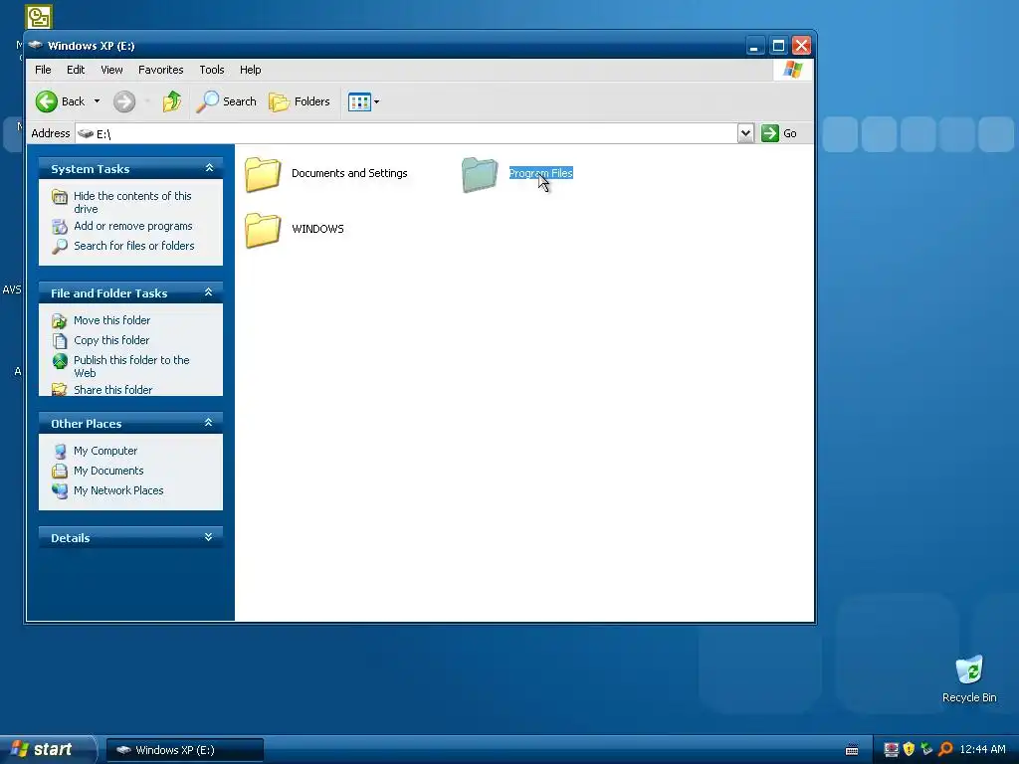The height and width of the screenshot is (764, 1019).
Task: Click the on-screen keyboard taskbar icon
Action: pyautogui.click(x=852, y=750)
